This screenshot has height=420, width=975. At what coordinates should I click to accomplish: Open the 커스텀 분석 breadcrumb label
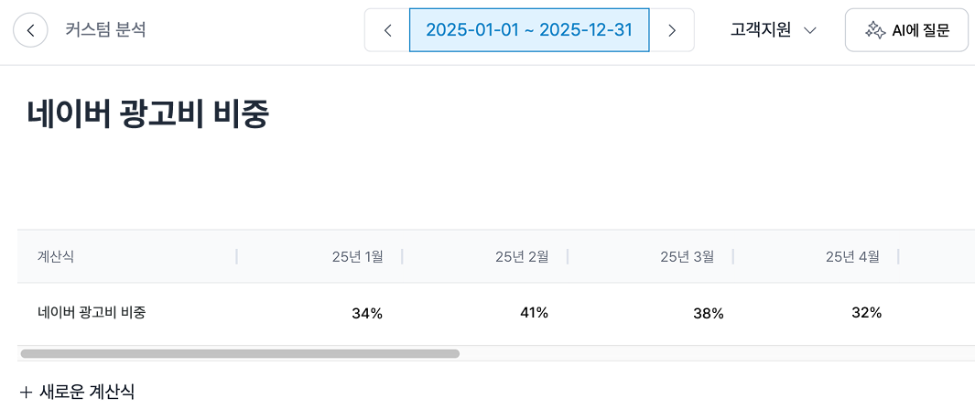click(x=105, y=30)
